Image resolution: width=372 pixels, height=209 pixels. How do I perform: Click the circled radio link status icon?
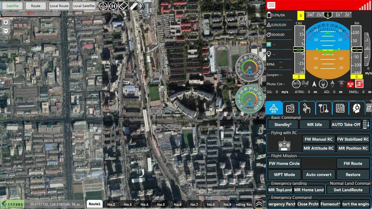(296, 84)
